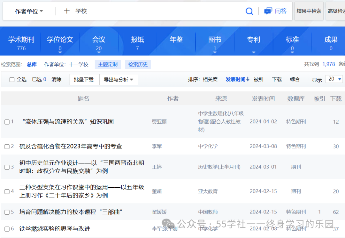
Task: Sort results by 下载
Action: pyautogui.click(x=277, y=79)
